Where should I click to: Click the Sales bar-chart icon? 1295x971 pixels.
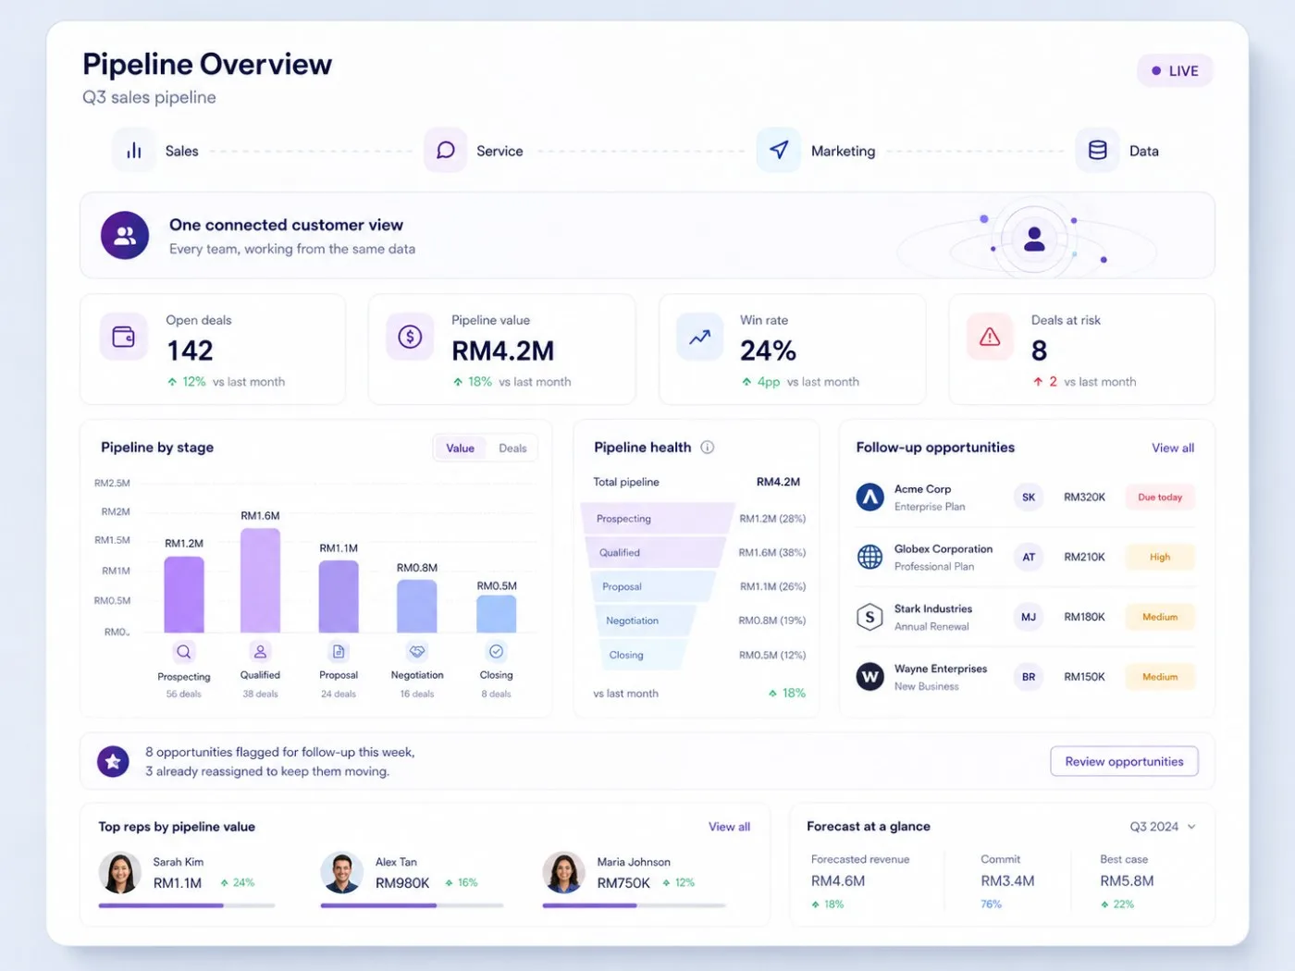tap(134, 151)
